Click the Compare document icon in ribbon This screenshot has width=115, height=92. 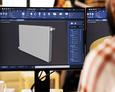coord(31,14)
